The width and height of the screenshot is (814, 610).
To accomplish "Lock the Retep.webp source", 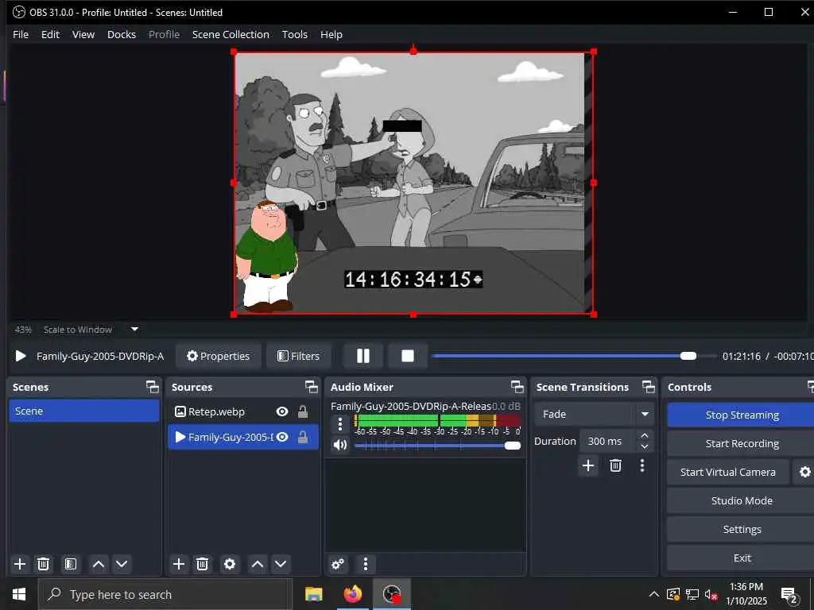I will 303,411.
